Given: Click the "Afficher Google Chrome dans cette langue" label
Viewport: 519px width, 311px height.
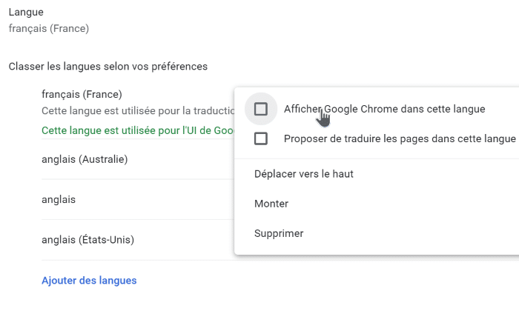Looking at the screenshot, I should coord(384,109).
